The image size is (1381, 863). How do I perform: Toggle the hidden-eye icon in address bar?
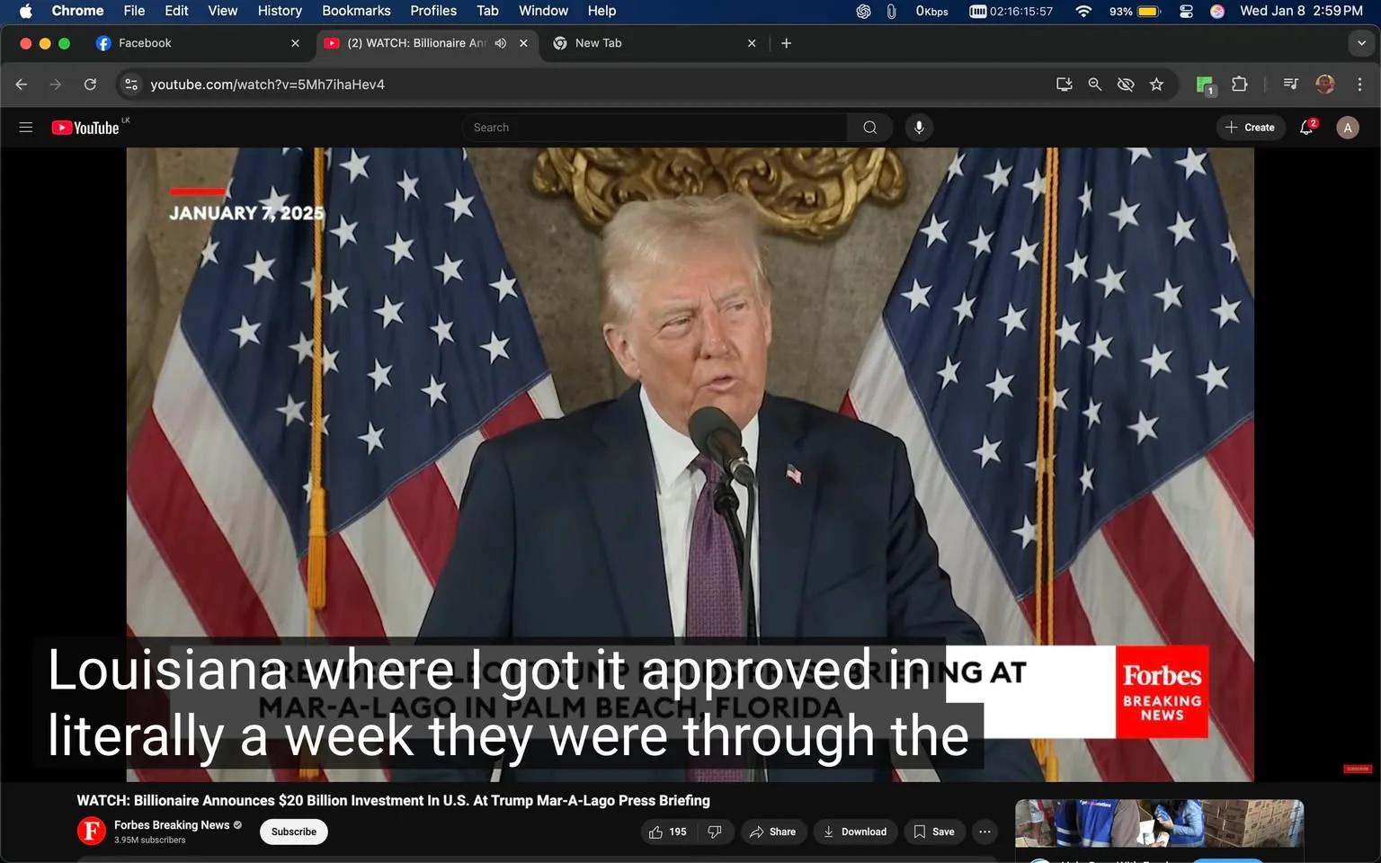click(1125, 84)
